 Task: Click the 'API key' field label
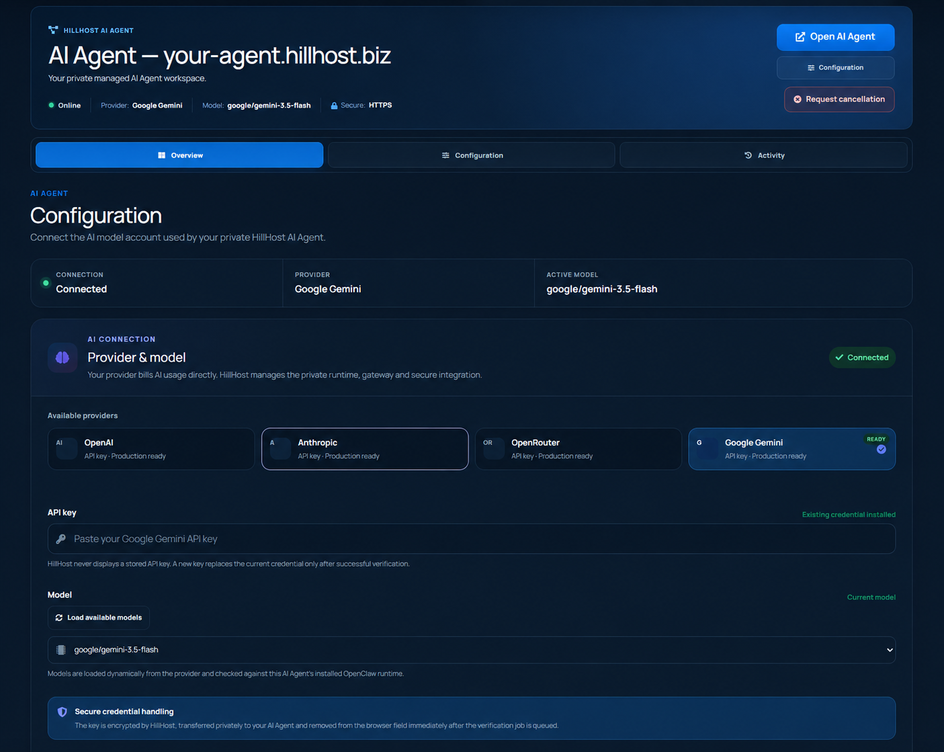62,512
